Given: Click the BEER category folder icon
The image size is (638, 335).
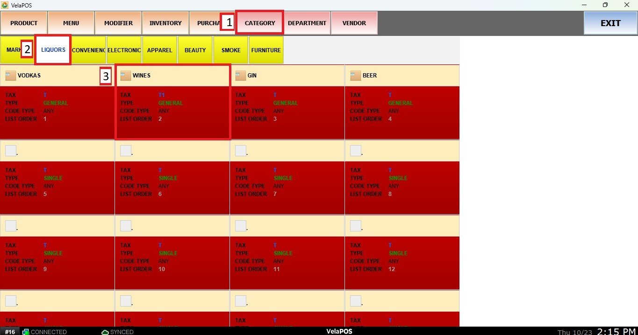Looking at the screenshot, I should [x=355, y=76].
